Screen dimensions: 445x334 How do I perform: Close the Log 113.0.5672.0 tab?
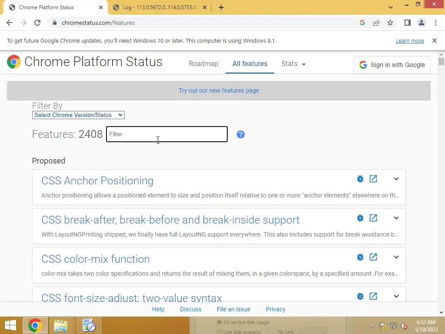205,7
